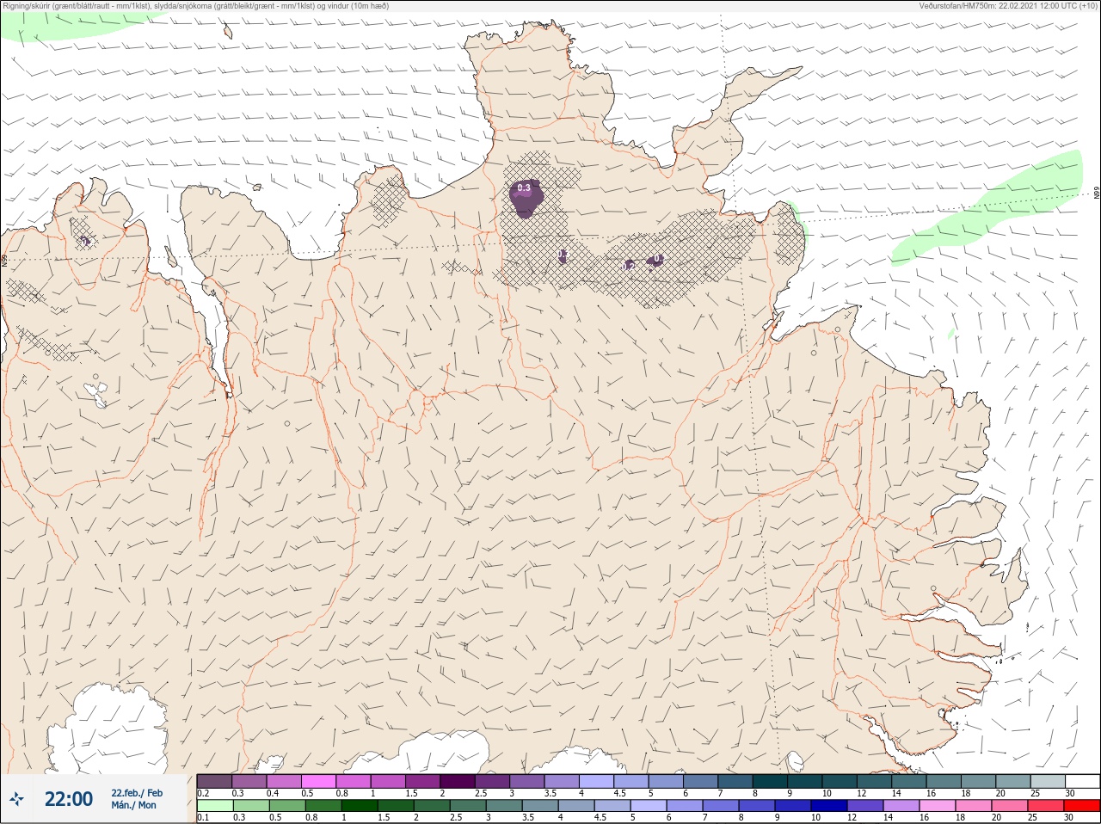Click the N99 grid label on the left map edge

click(x=4, y=259)
